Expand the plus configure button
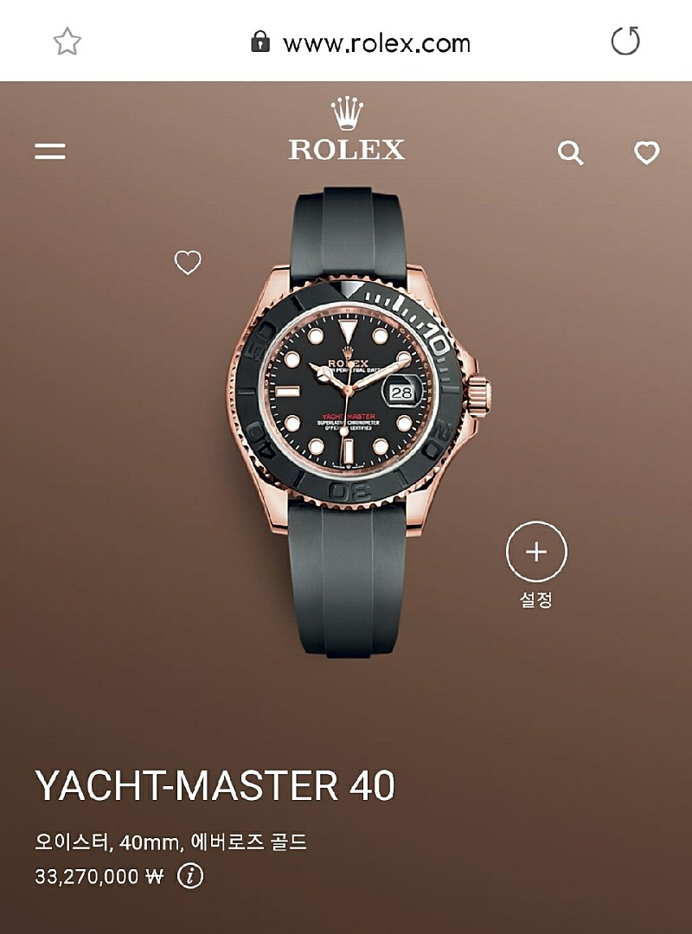 536,552
